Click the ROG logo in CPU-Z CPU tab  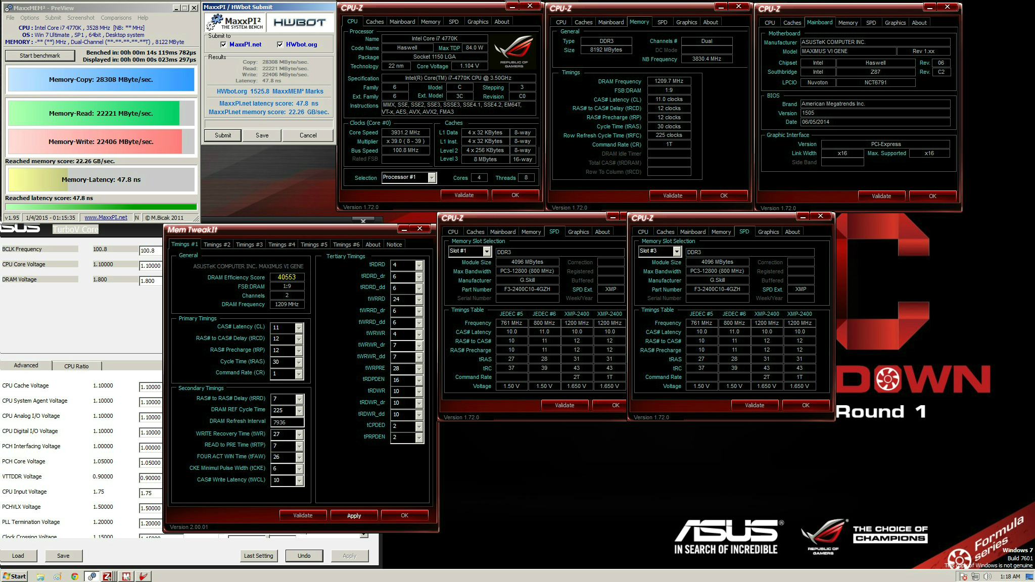click(x=513, y=52)
